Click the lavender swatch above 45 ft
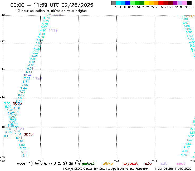The height and width of the screenshot is (171, 195). pyautogui.click(x=179, y=3)
